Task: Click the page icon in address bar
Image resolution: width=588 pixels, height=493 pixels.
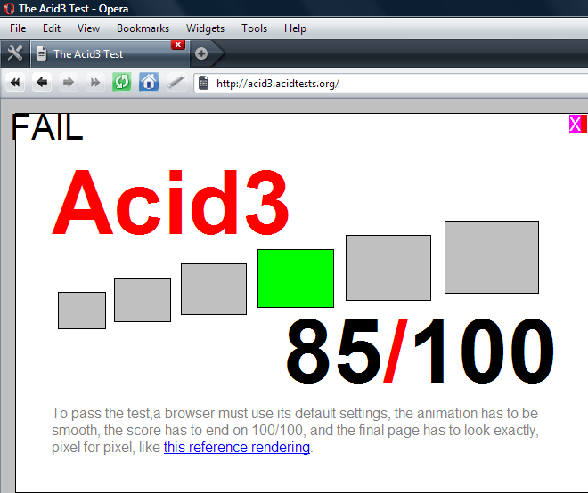Action: (x=203, y=83)
